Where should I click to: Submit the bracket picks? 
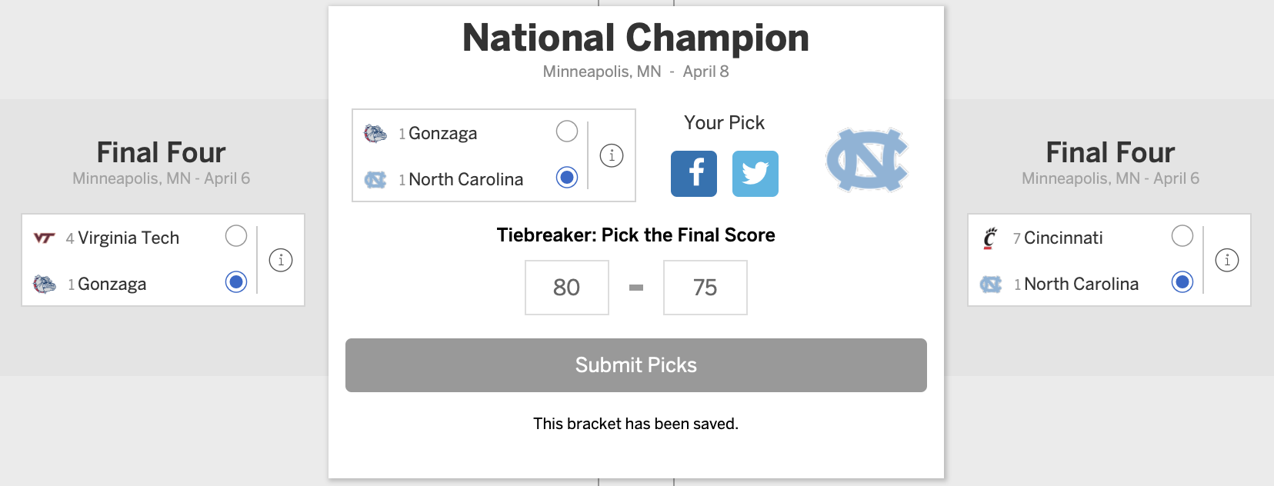pyautogui.click(x=635, y=365)
